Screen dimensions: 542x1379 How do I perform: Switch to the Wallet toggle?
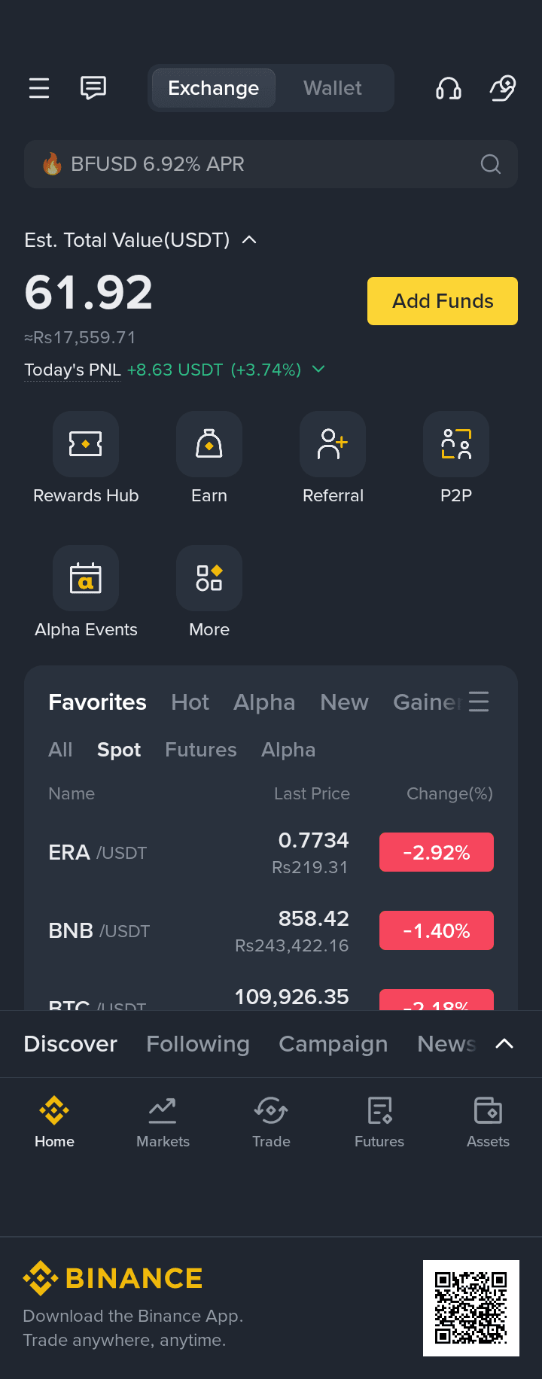333,88
